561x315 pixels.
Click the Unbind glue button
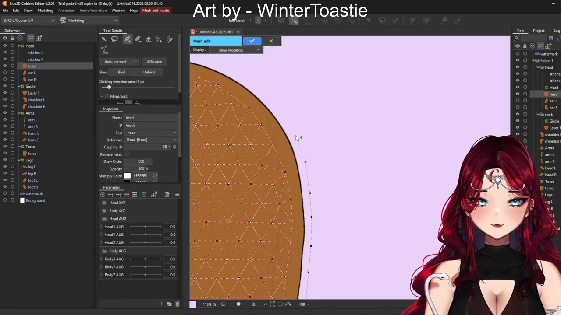pyautogui.click(x=149, y=72)
